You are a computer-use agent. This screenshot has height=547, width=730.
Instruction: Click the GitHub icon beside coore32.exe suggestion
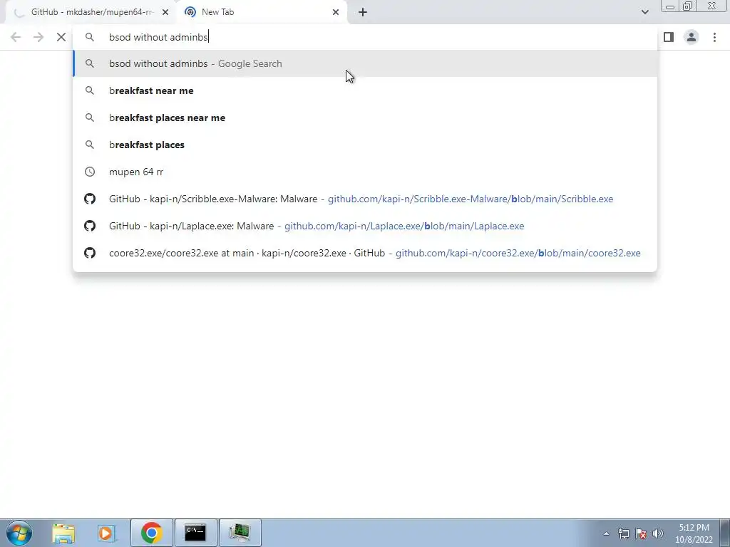click(90, 253)
